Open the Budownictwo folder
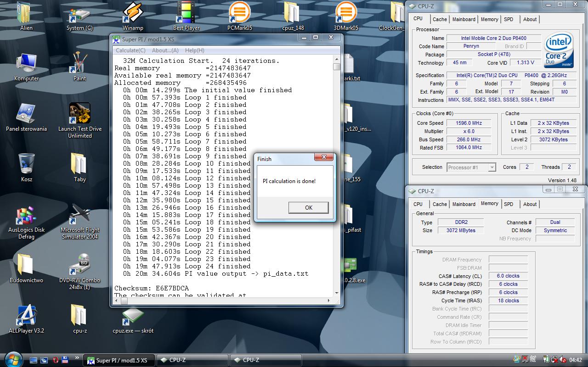 (x=27, y=269)
